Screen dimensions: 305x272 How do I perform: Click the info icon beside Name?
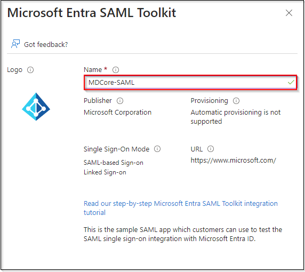116,70
